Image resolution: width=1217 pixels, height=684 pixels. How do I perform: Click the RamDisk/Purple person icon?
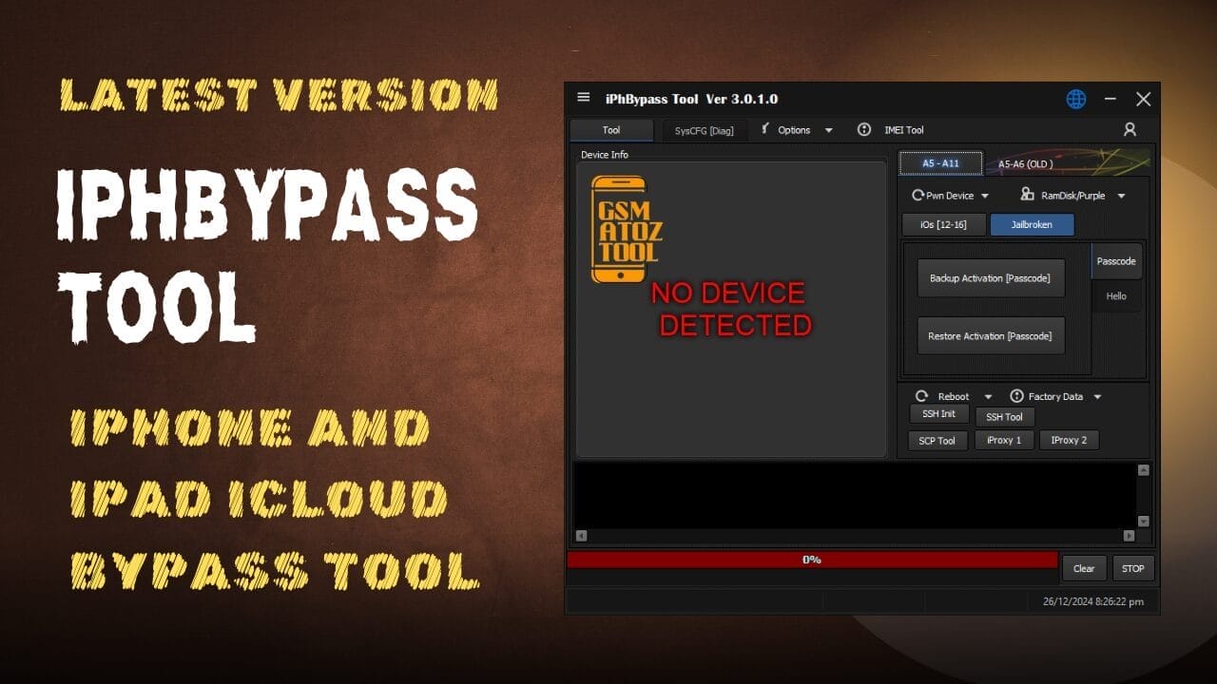pyautogui.click(x=1027, y=195)
